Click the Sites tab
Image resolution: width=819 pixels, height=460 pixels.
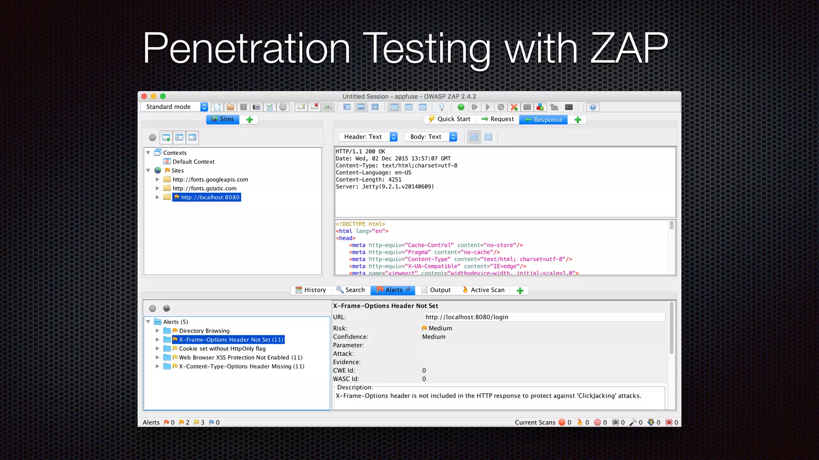point(223,119)
